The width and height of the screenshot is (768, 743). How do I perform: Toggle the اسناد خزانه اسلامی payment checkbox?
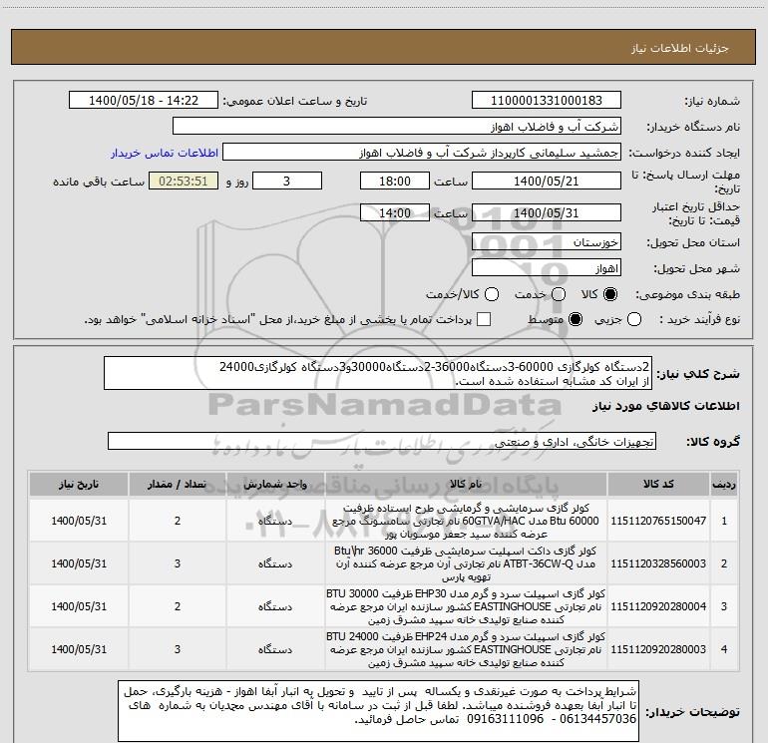coord(484,319)
